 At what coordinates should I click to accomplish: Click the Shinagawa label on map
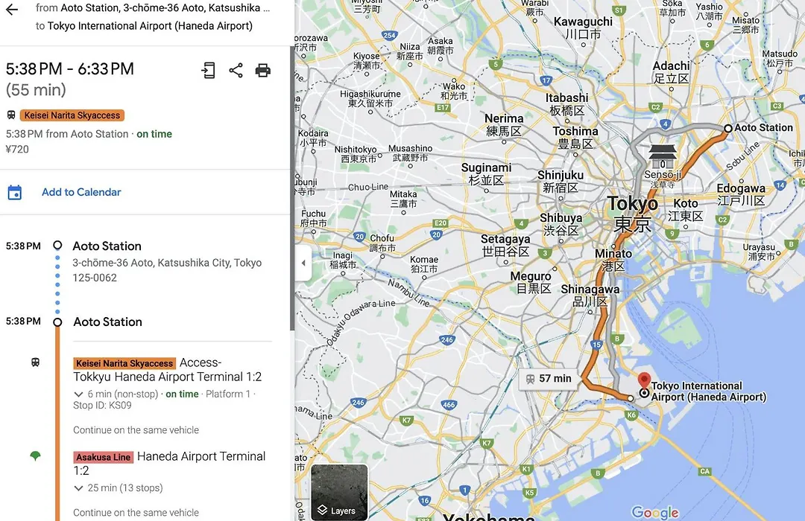click(x=590, y=295)
